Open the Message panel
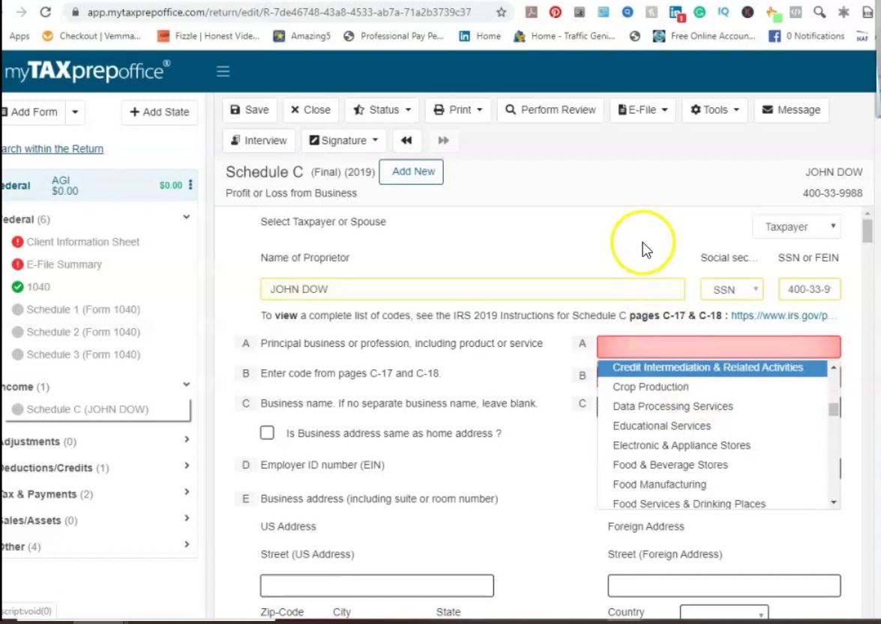This screenshot has width=881, height=624. coord(790,109)
